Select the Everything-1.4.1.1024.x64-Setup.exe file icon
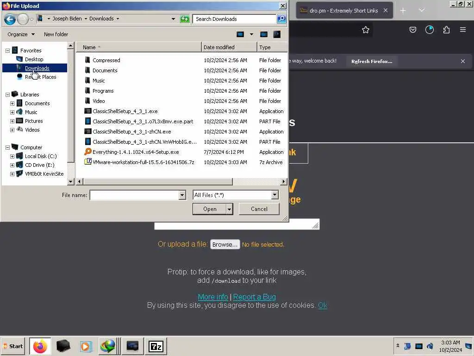 point(87,152)
